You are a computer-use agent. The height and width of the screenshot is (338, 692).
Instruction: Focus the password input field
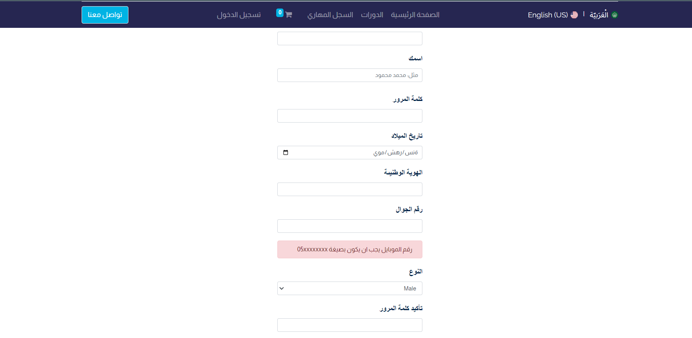(350, 116)
